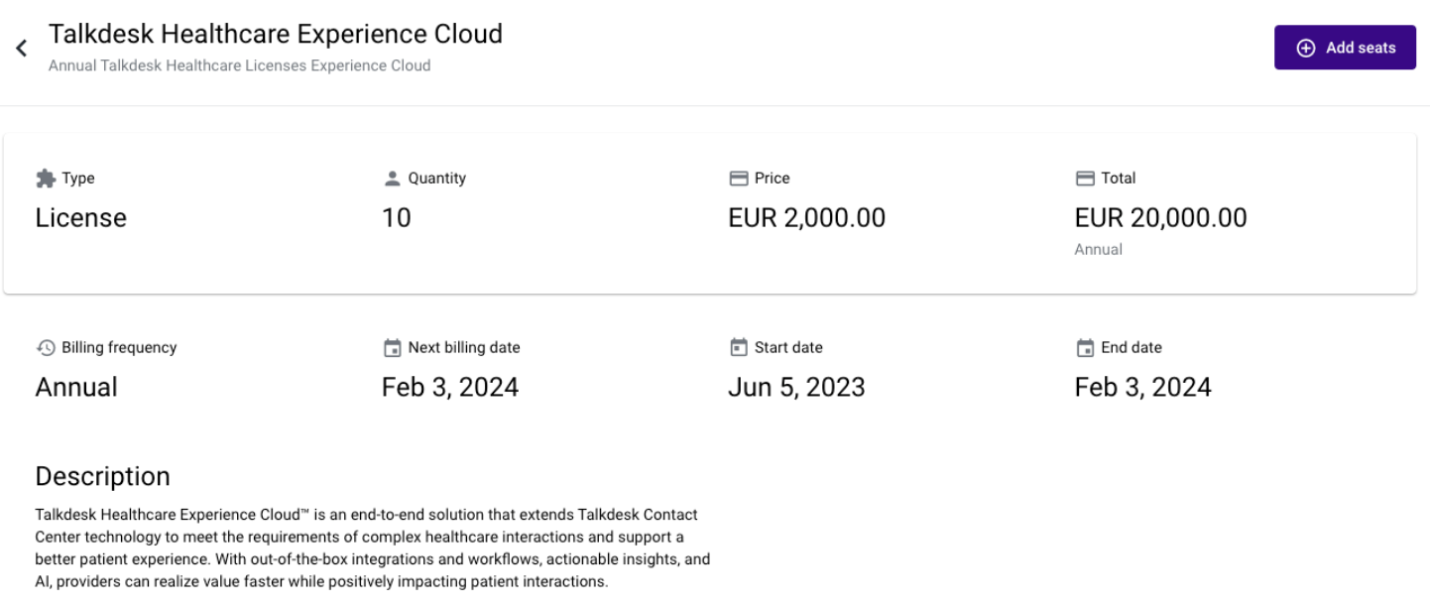Select the License type value

(x=80, y=217)
